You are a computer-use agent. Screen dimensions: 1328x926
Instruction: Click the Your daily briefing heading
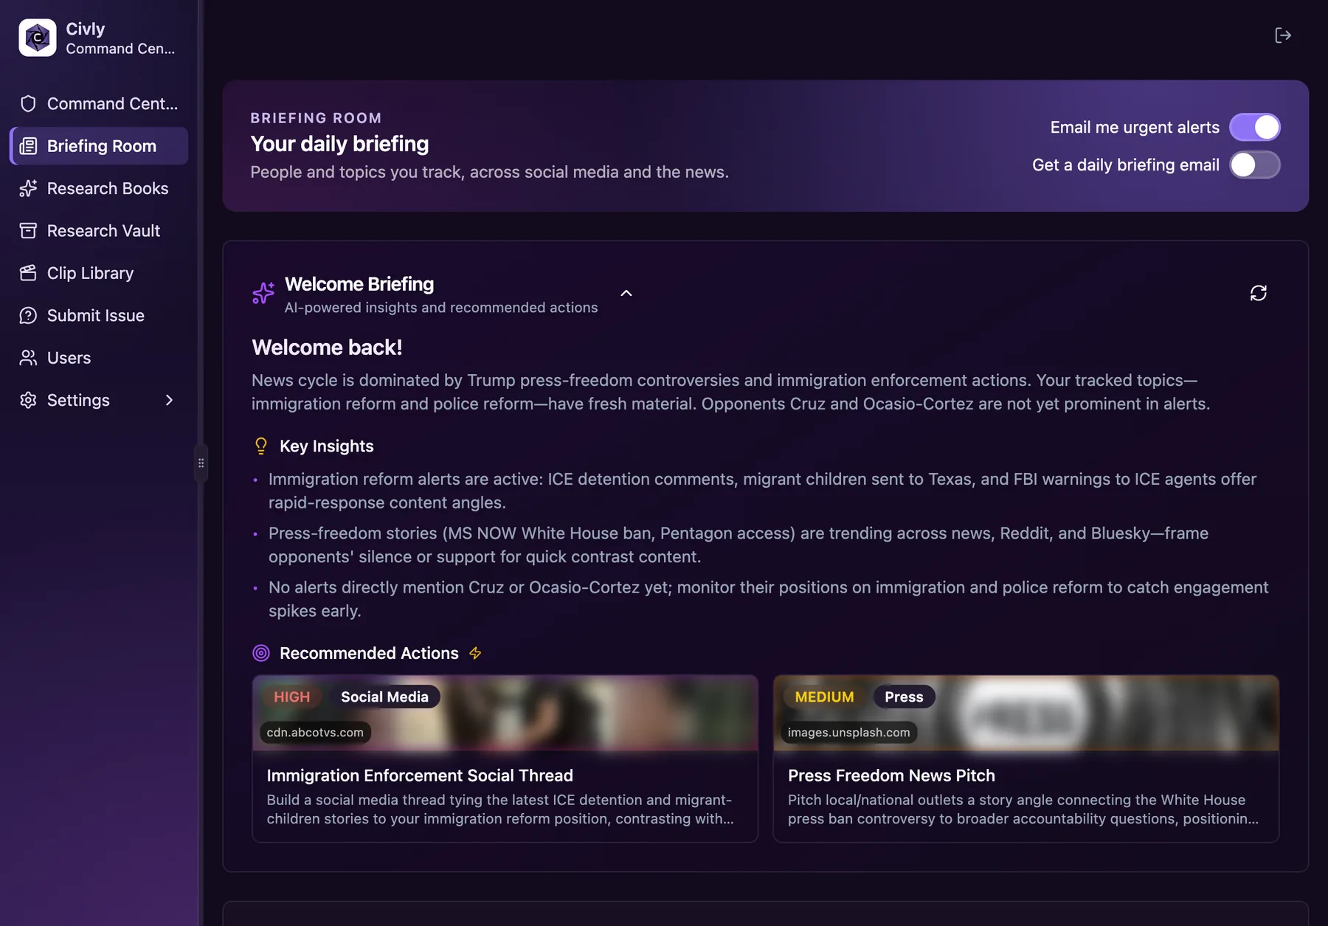pos(339,144)
